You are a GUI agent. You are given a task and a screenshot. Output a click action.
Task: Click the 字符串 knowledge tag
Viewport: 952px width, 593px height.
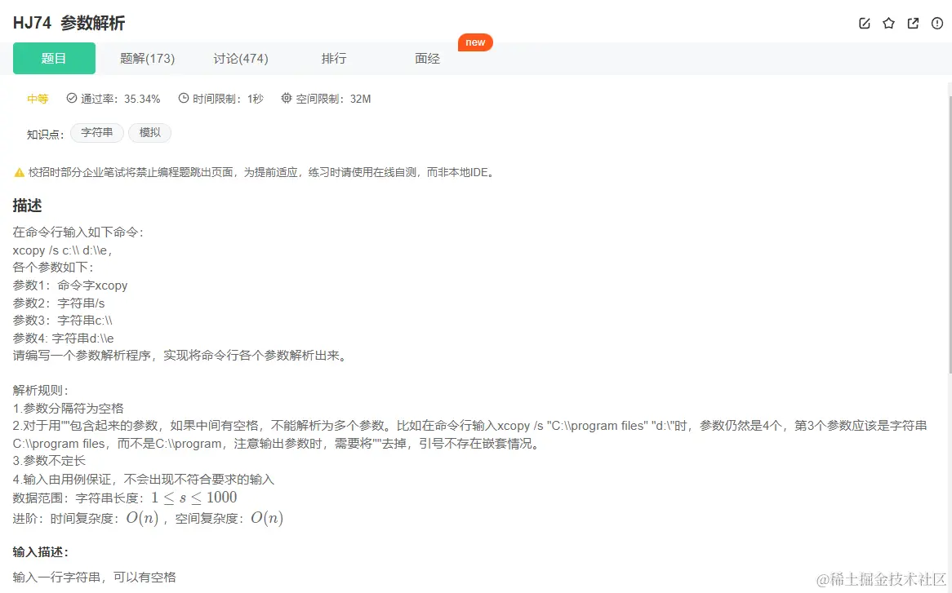click(x=97, y=133)
